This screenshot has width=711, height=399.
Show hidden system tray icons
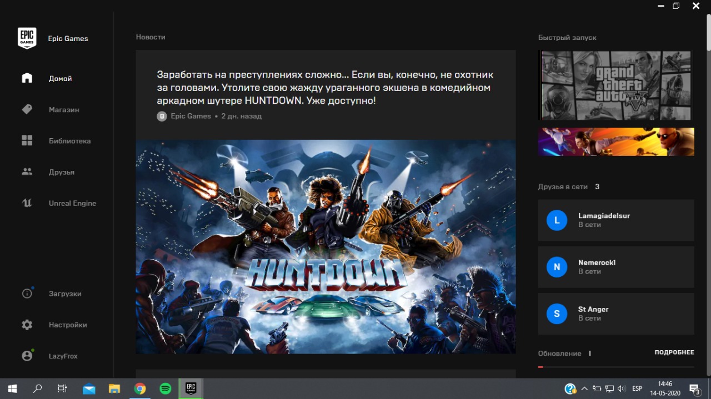click(584, 388)
